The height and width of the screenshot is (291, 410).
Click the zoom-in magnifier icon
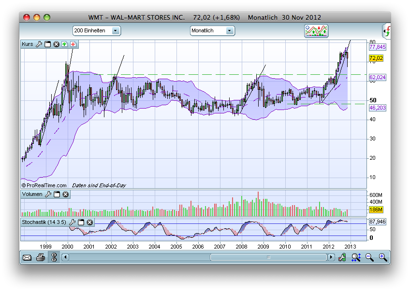pos(383,257)
